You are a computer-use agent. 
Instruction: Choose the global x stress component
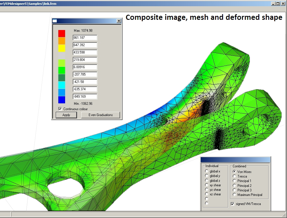[207, 171]
